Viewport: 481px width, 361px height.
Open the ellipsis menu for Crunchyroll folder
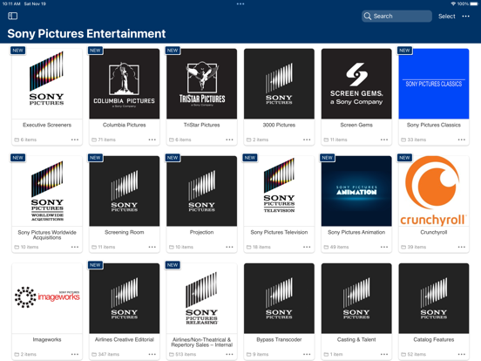tap(462, 247)
